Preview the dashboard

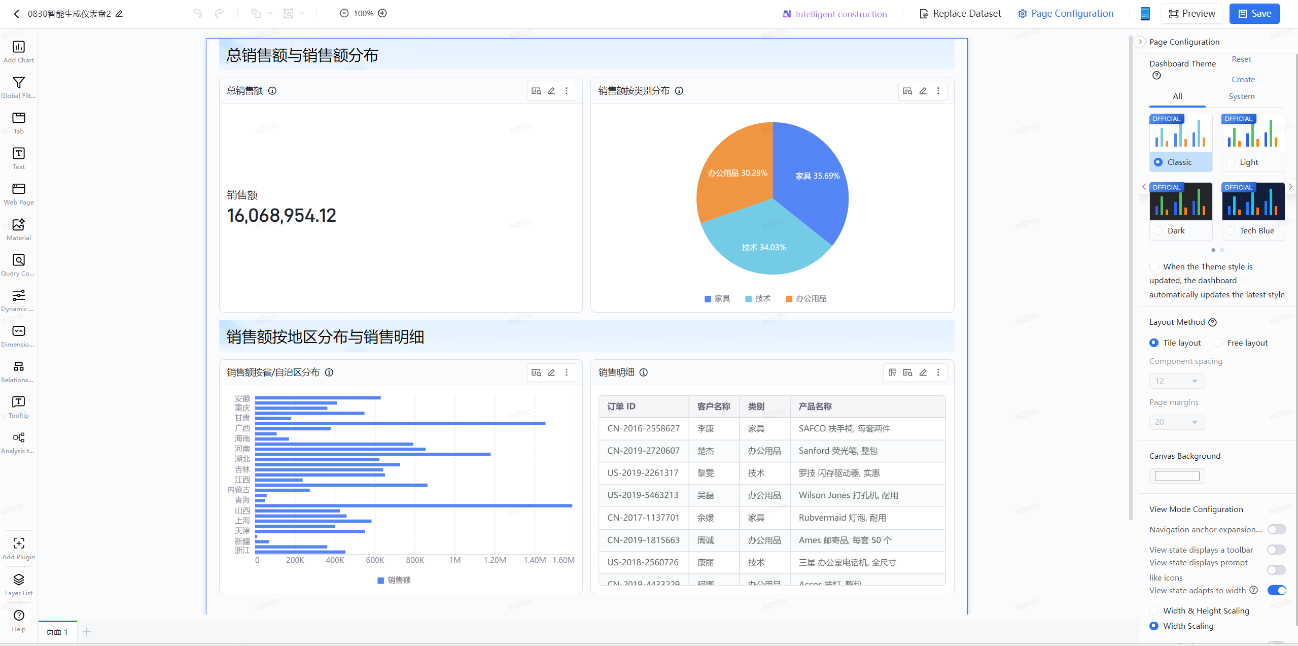[x=1191, y=14]
